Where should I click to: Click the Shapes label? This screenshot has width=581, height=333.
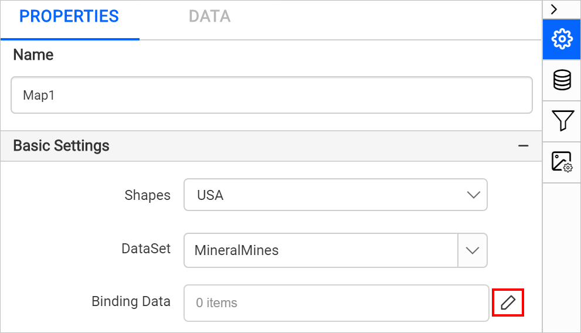point(148,195)
